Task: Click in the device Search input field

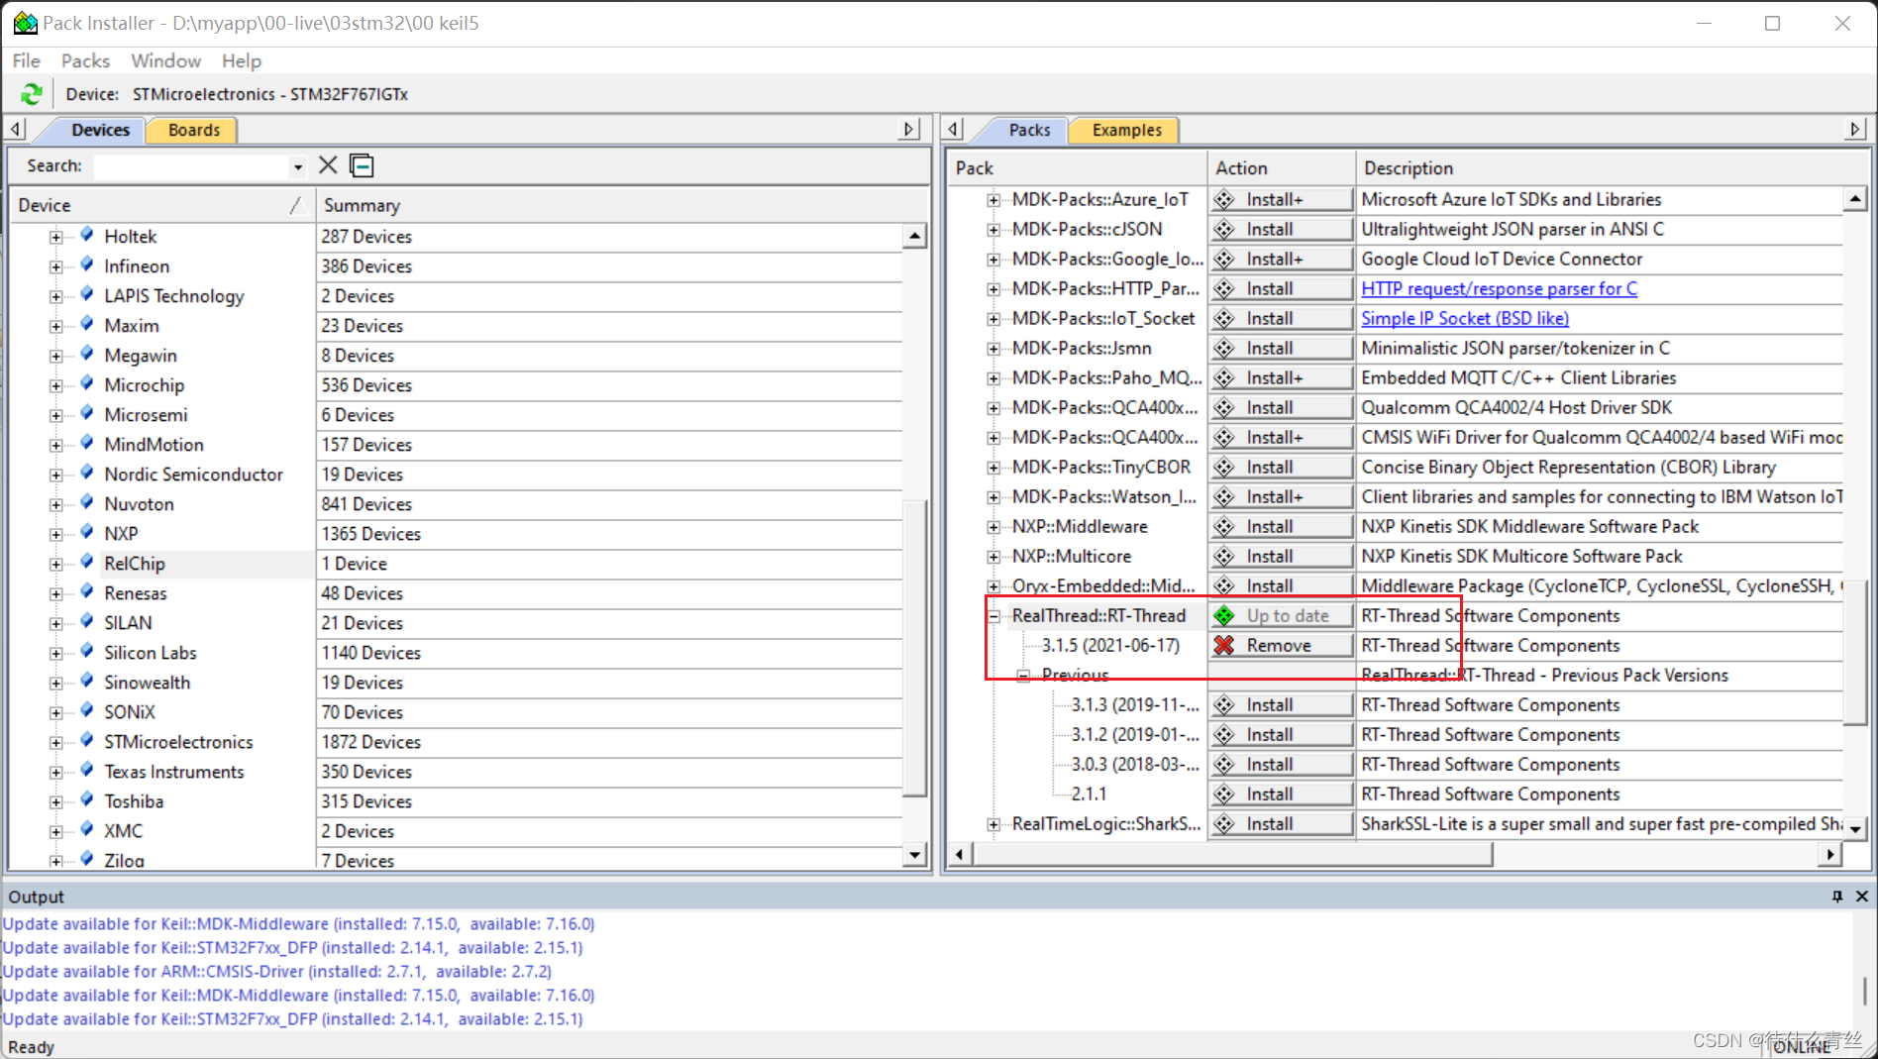Action: 193,166
